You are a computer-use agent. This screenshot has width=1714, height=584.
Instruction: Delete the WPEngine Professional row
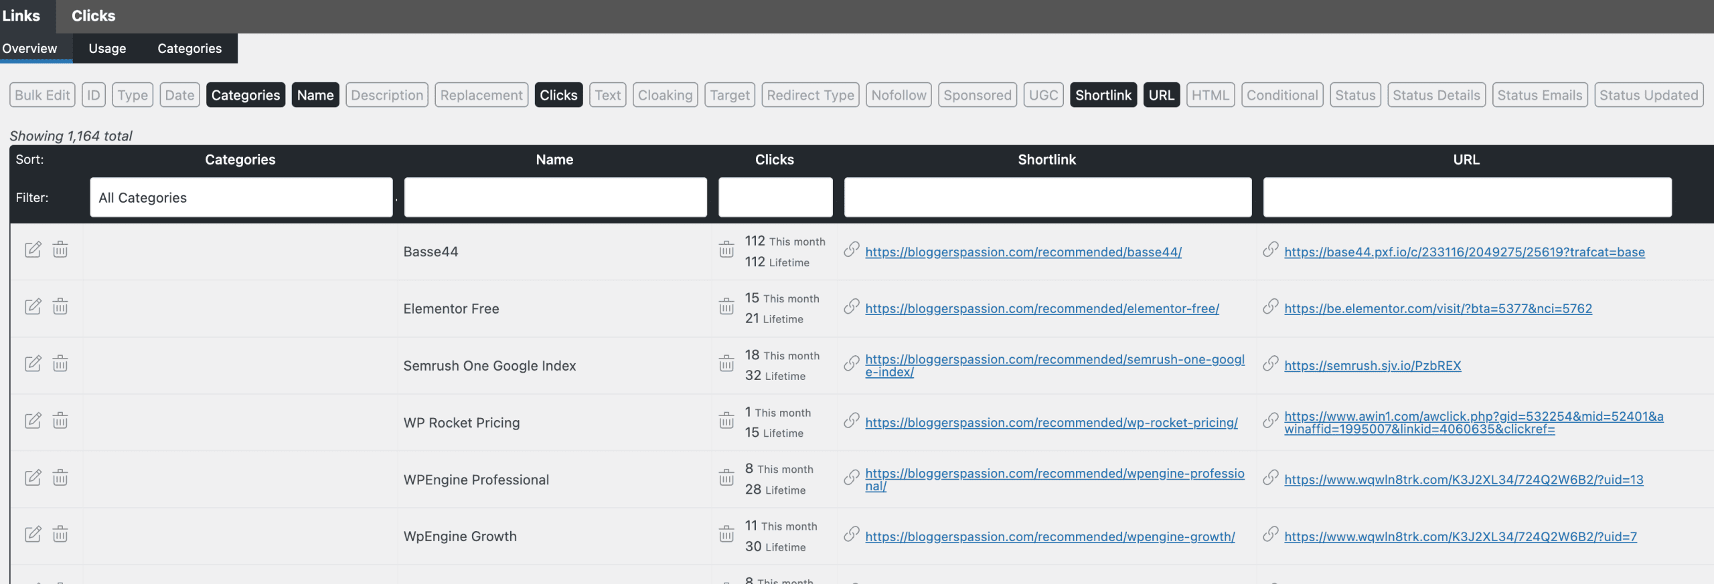pos(60,478)
